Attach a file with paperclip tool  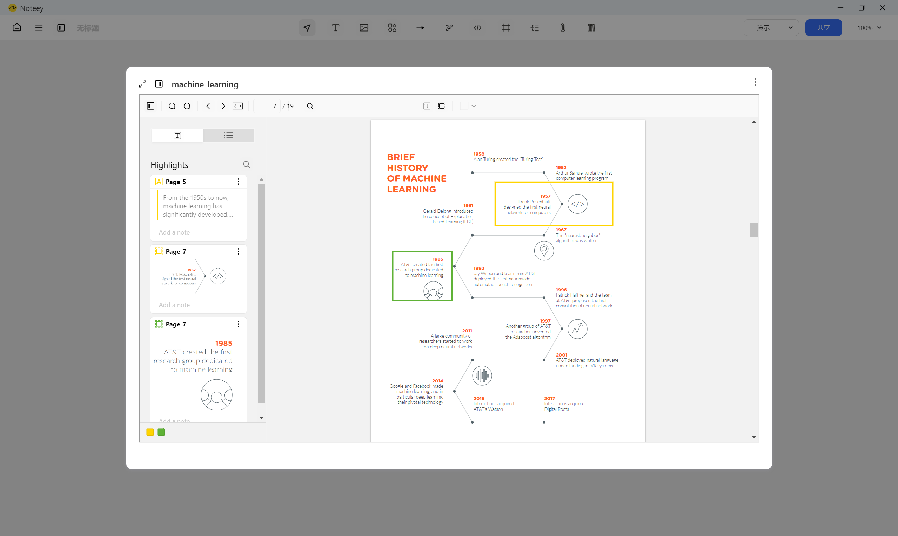click(563, 28)
